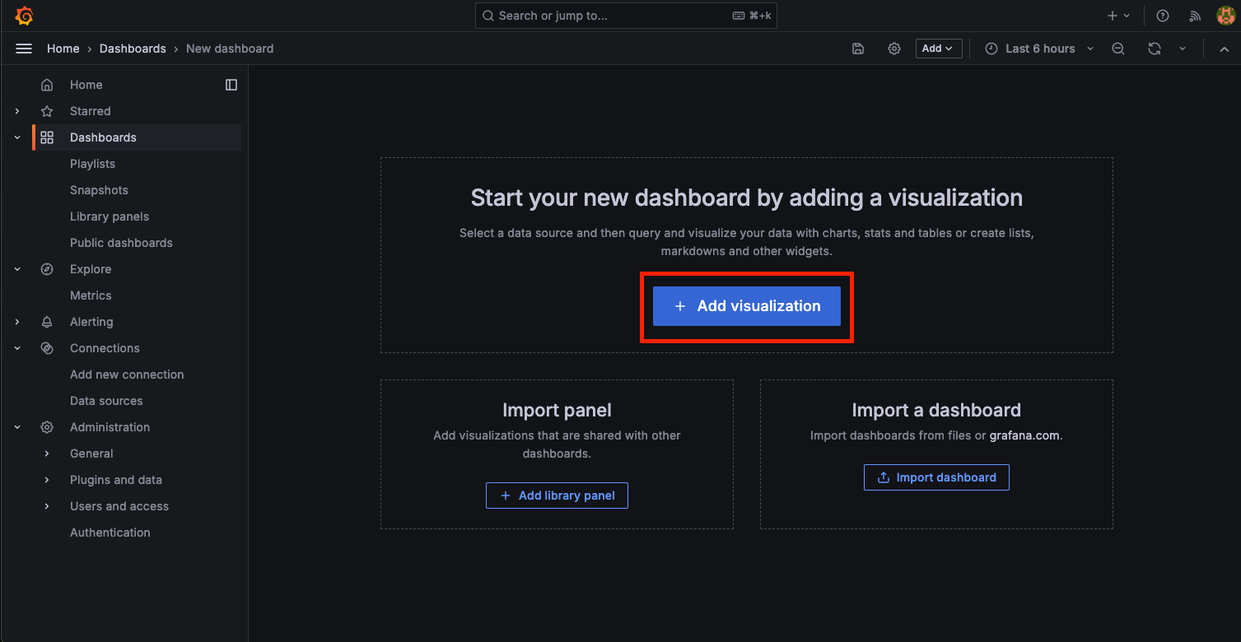Open the Add dropdown in toolbar
This screenshot has height=642, width=1241.
pyautogui.click(x=939, y=49)
